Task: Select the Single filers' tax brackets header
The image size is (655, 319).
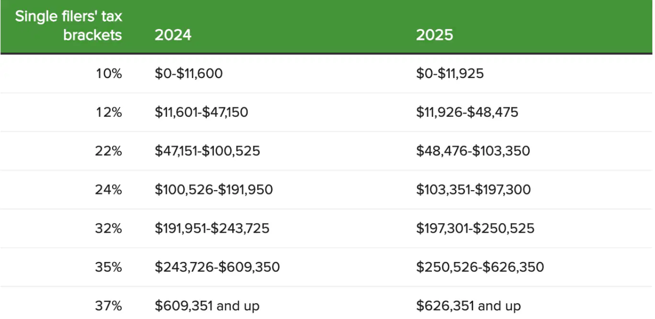Action: pyautogui.click(x=68, y=25)
